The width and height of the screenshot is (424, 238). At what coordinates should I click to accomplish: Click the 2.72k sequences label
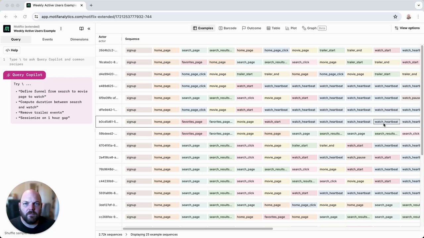coord(110,234)
